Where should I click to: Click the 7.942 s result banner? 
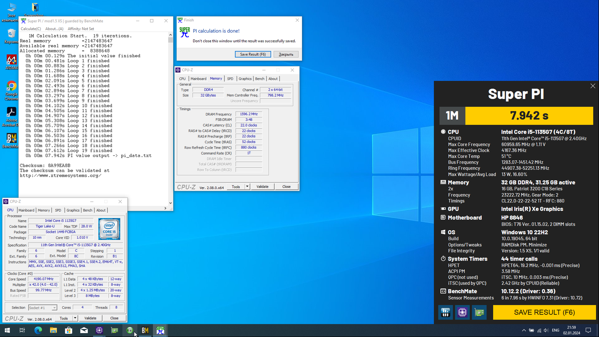click(x=529, y=116)
